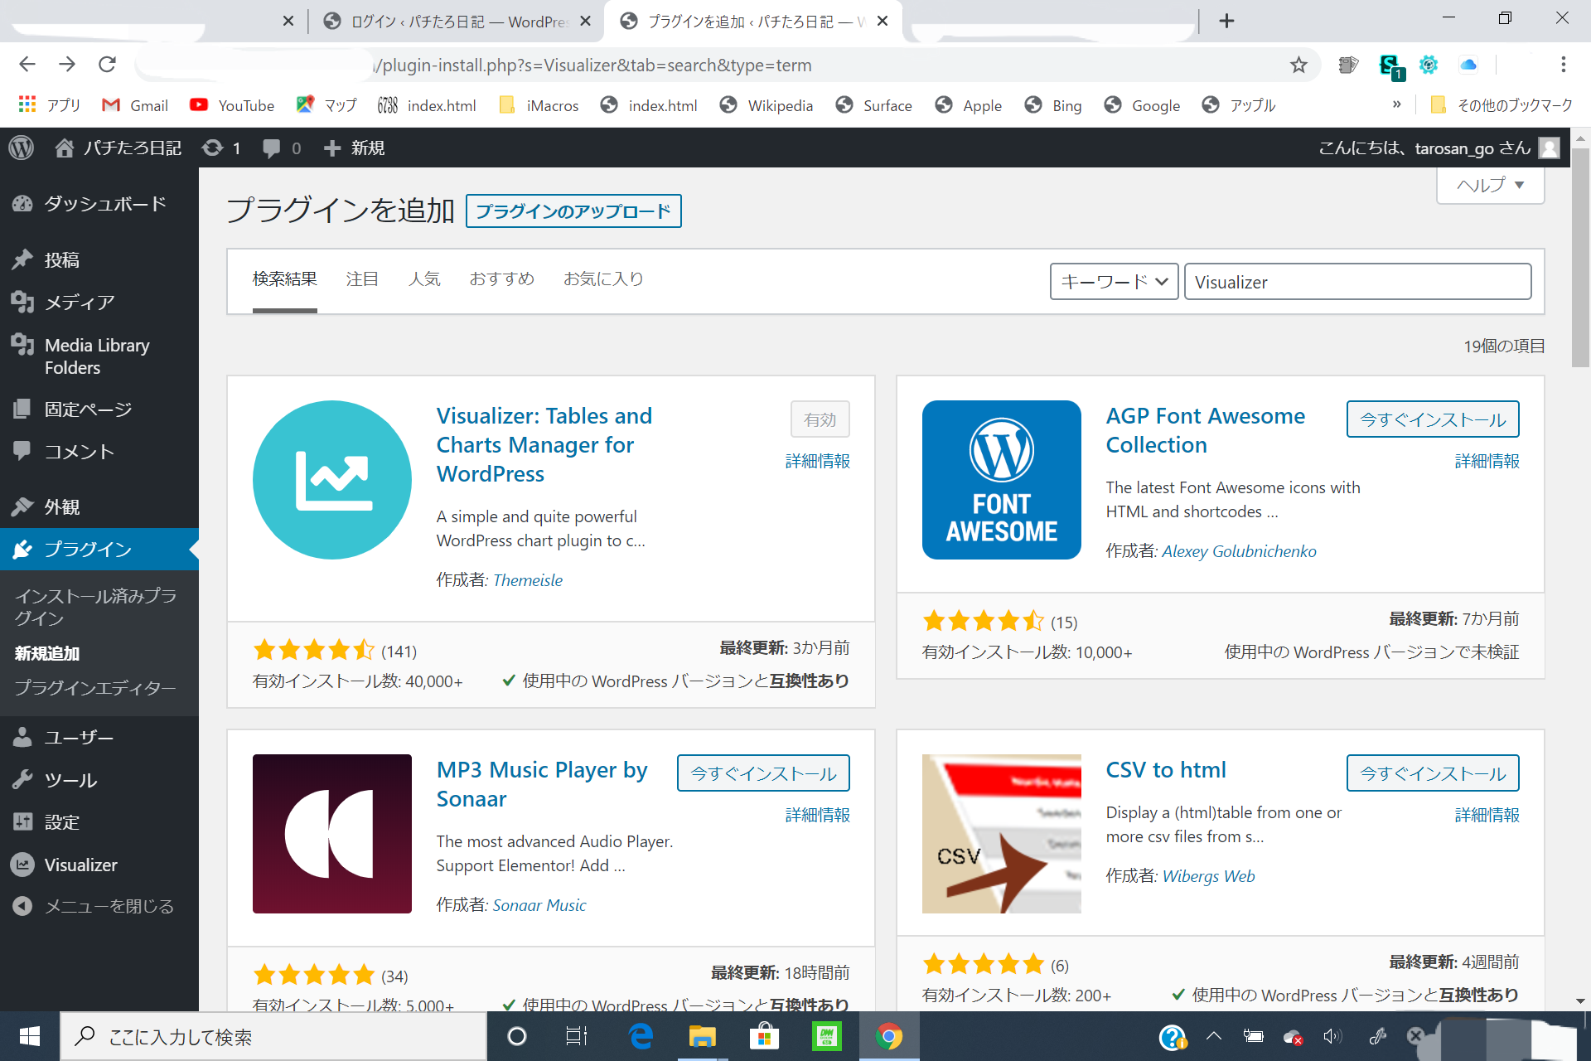Click Windows taskbar search box
The width and height of the screenshot is (1591, 1061).
pyautogui.click(x=273, y=1036)
